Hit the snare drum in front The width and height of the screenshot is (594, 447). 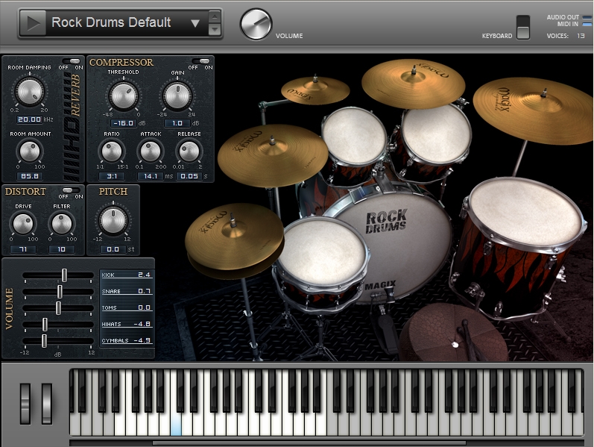(322, 252)
